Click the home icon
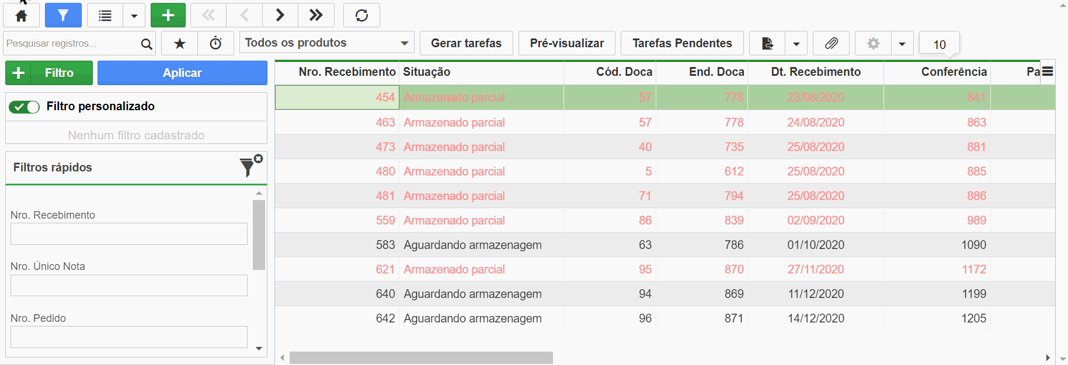 [22, 15]
